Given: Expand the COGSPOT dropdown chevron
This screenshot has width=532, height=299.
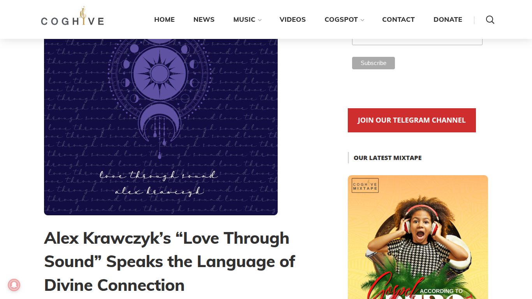Looking at the screenshot, I should point(362,20).
